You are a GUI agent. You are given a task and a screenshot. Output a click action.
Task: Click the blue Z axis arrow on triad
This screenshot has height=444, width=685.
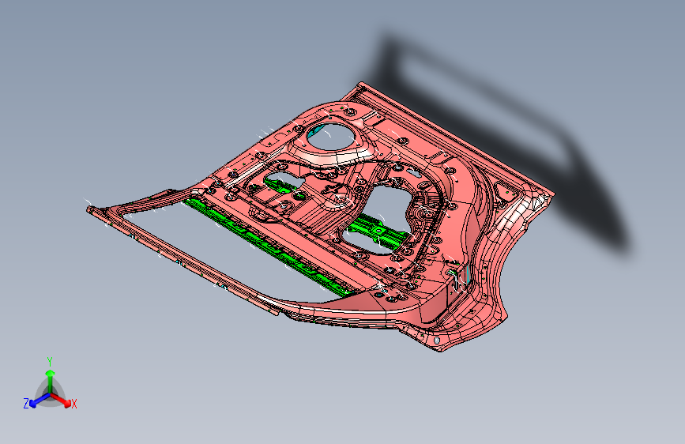click(33, 404)
